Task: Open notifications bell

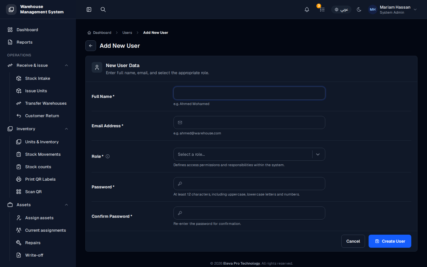Action: pos(307,9)
